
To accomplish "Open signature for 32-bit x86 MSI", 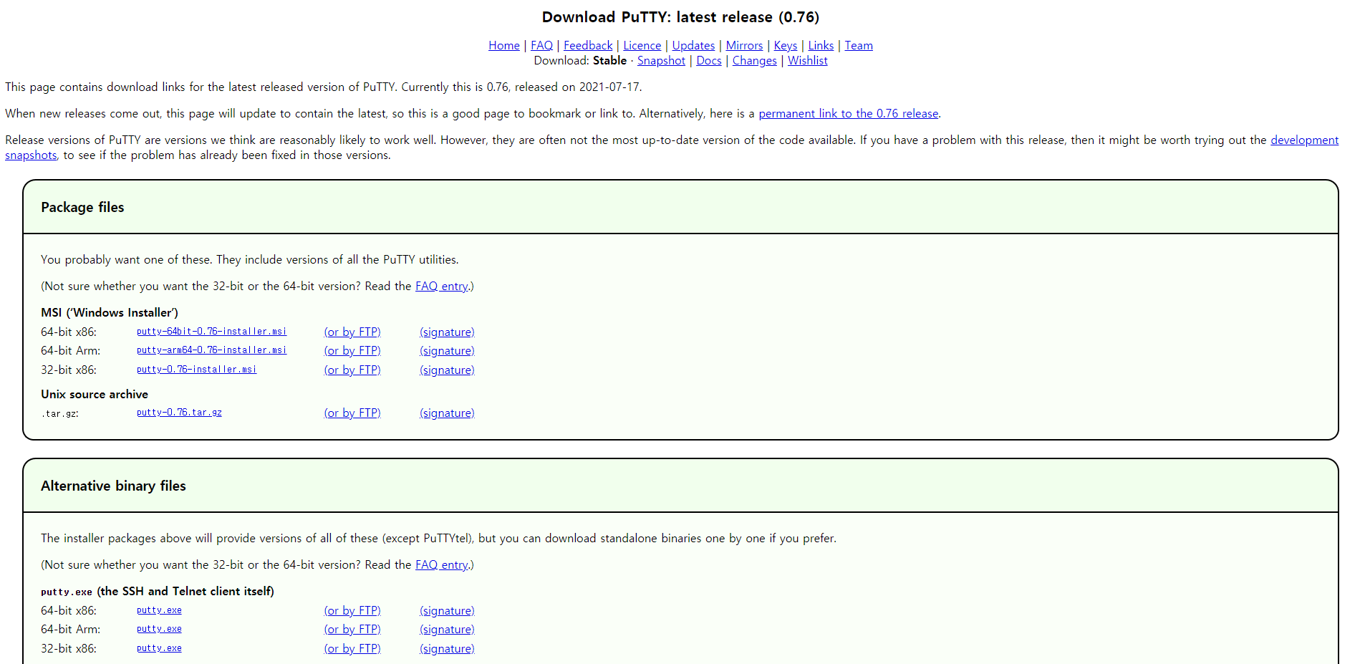I will tap(447, 370).
